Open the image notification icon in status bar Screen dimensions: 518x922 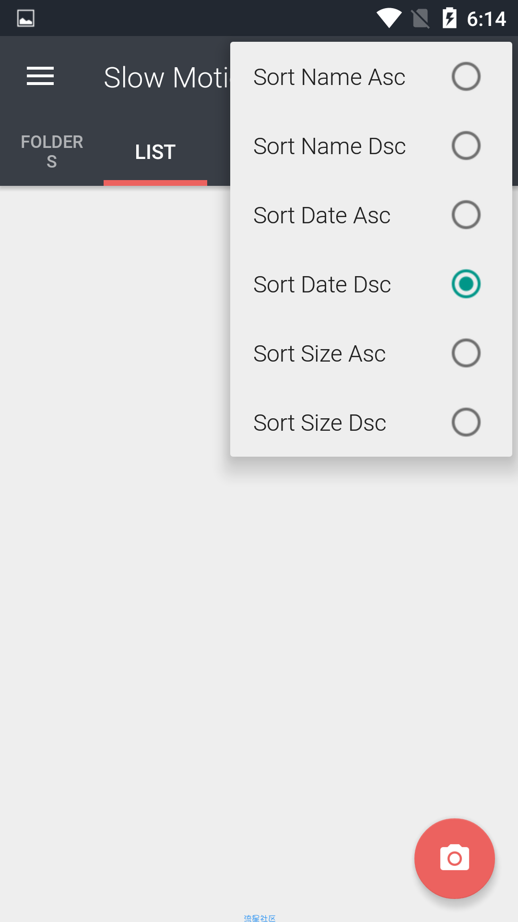click(26, 19)
